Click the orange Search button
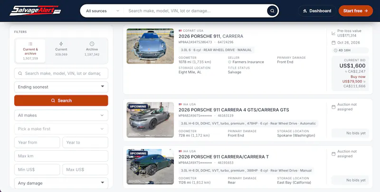This screenshot has height=192, width=380. [x=61, y=101]
